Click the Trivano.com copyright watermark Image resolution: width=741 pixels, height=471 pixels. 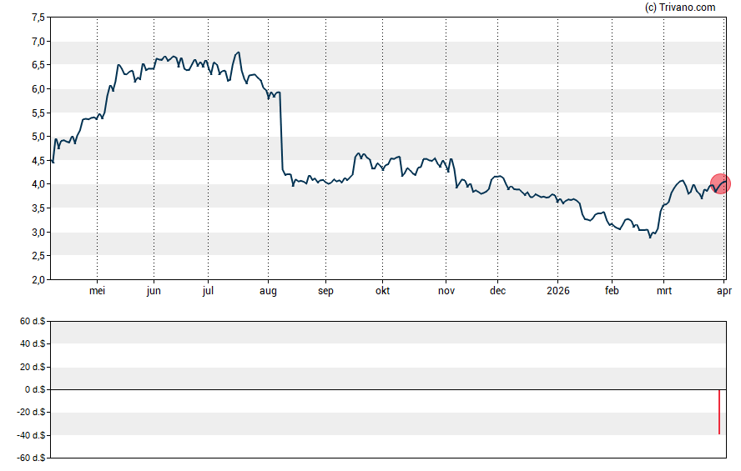pyautogui.click(x=680, y=8)
